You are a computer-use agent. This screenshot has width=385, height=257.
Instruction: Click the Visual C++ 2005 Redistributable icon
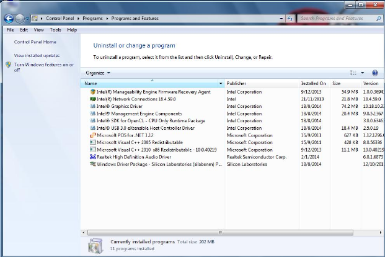click(93, 142)
